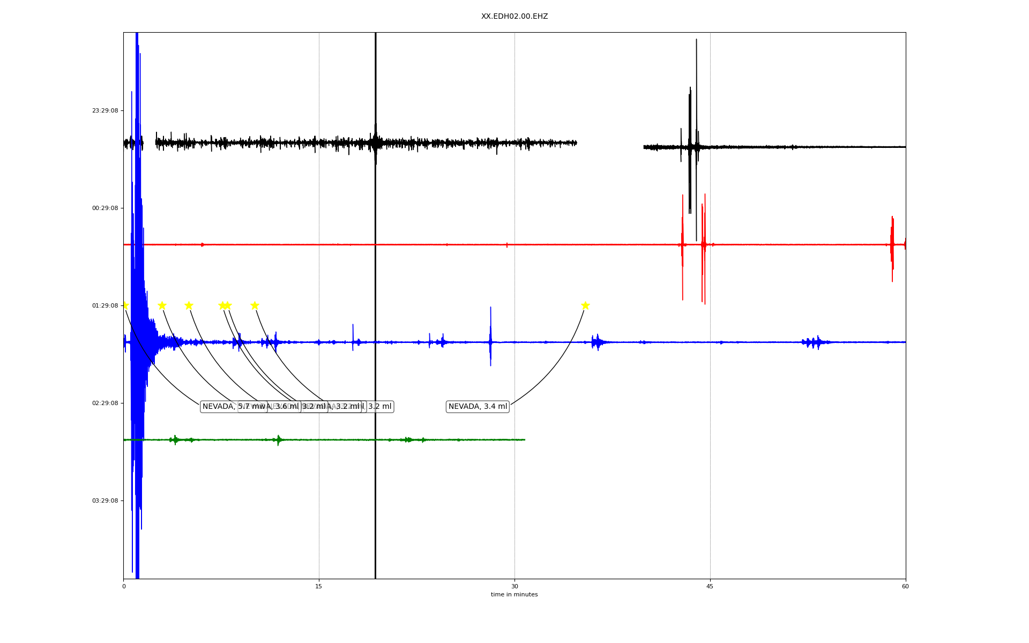Click the 02:29:08 time axis label
Viewport: 1029px width, 643px height.
pyautogui.click(x=105, y=403)
